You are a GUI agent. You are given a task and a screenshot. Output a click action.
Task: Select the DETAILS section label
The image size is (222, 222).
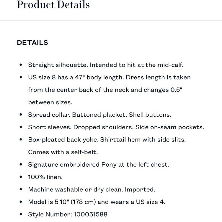[32, 43]
